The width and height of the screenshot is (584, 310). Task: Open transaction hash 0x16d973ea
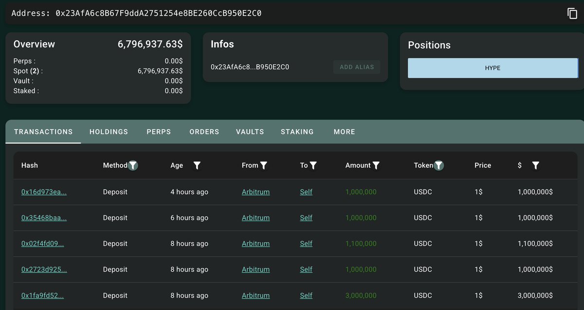pos(44,192)
